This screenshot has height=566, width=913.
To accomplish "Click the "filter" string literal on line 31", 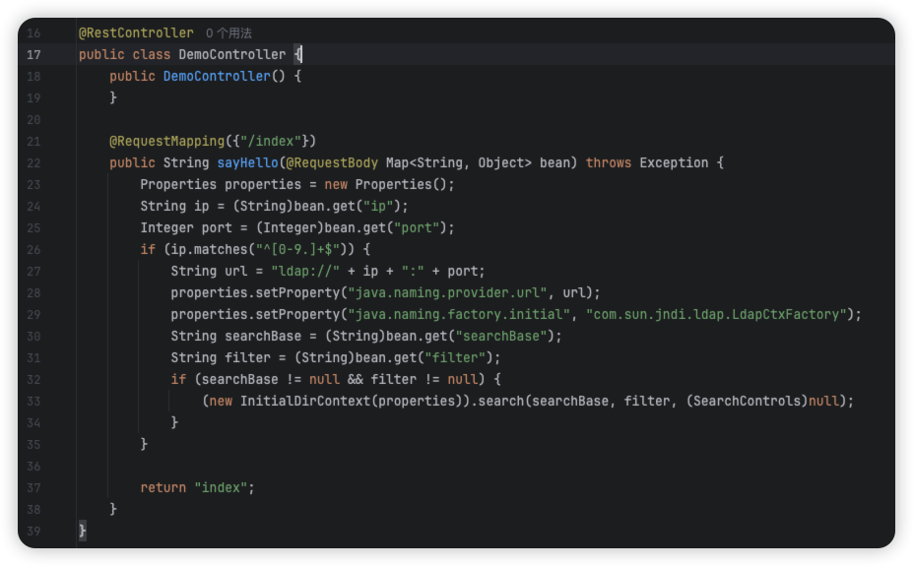I will (x=455, y=358).
